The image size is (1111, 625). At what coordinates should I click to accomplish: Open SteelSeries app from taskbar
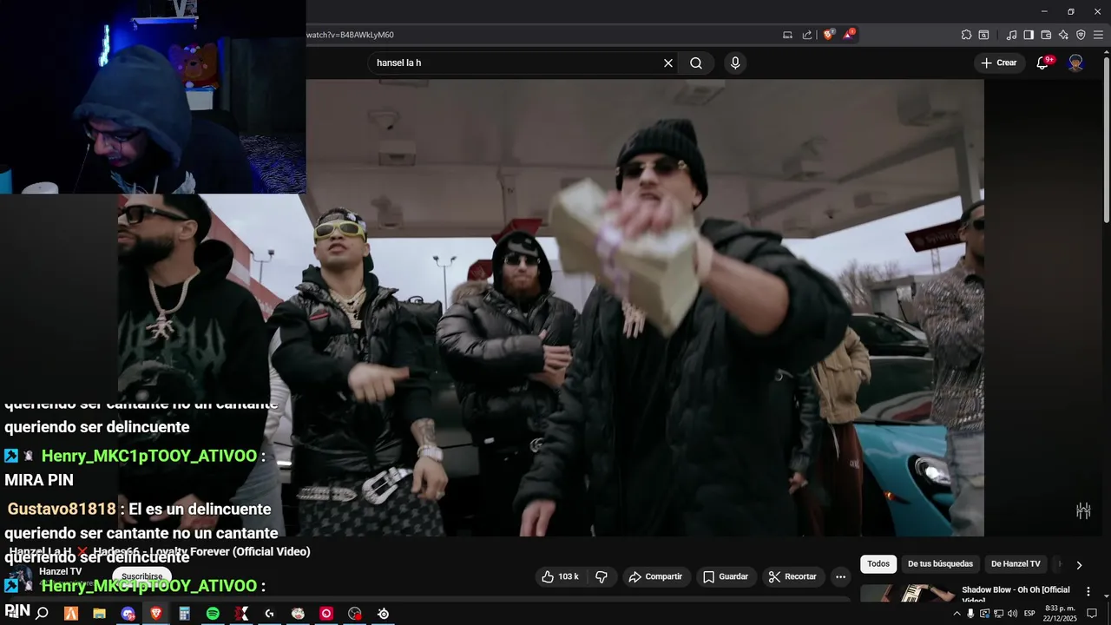(x=383, y=614)
